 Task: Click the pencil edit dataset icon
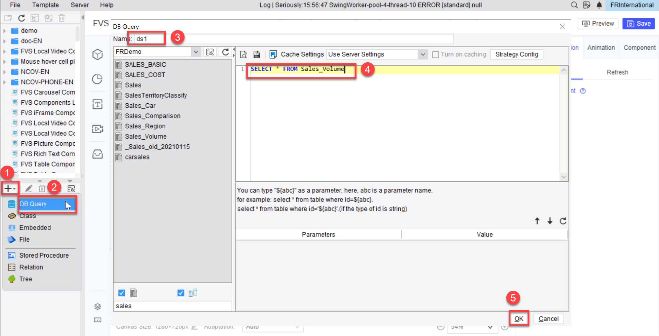coord(28,189)
